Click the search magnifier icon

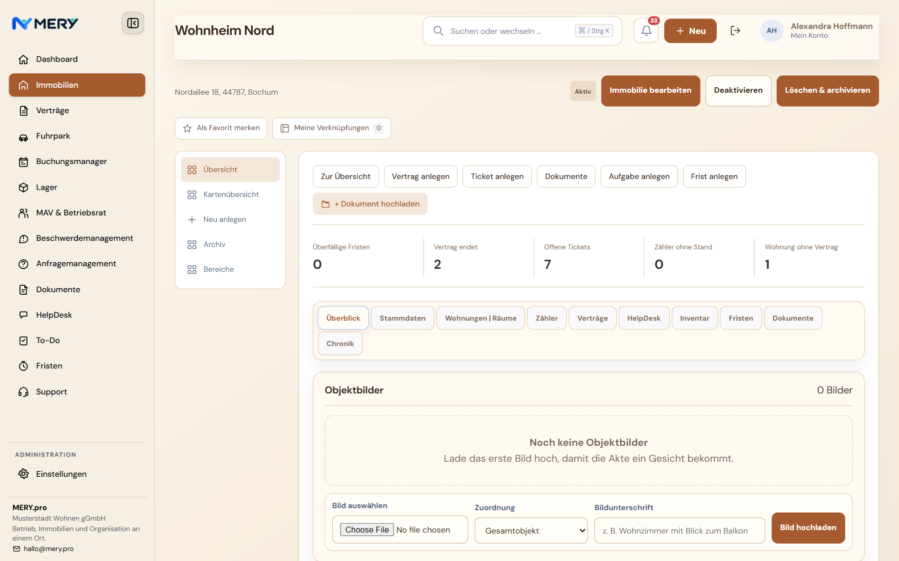439,31
